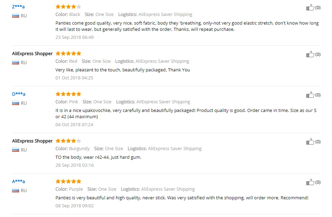Like A***a's Purple review via thumbs-up
Image resolution: width=332 pixels, height=217 pixels.
coord(310,182)
